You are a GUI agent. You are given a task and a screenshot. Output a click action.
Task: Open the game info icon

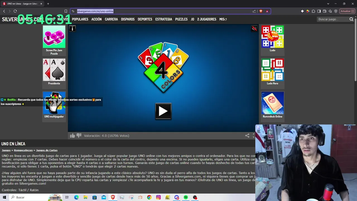tap(72, 28)
